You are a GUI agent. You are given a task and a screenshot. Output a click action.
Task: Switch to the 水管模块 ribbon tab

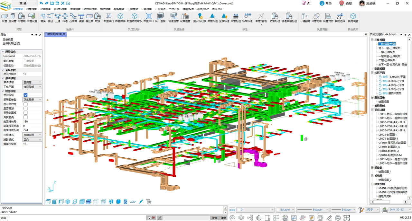point(32,9)
